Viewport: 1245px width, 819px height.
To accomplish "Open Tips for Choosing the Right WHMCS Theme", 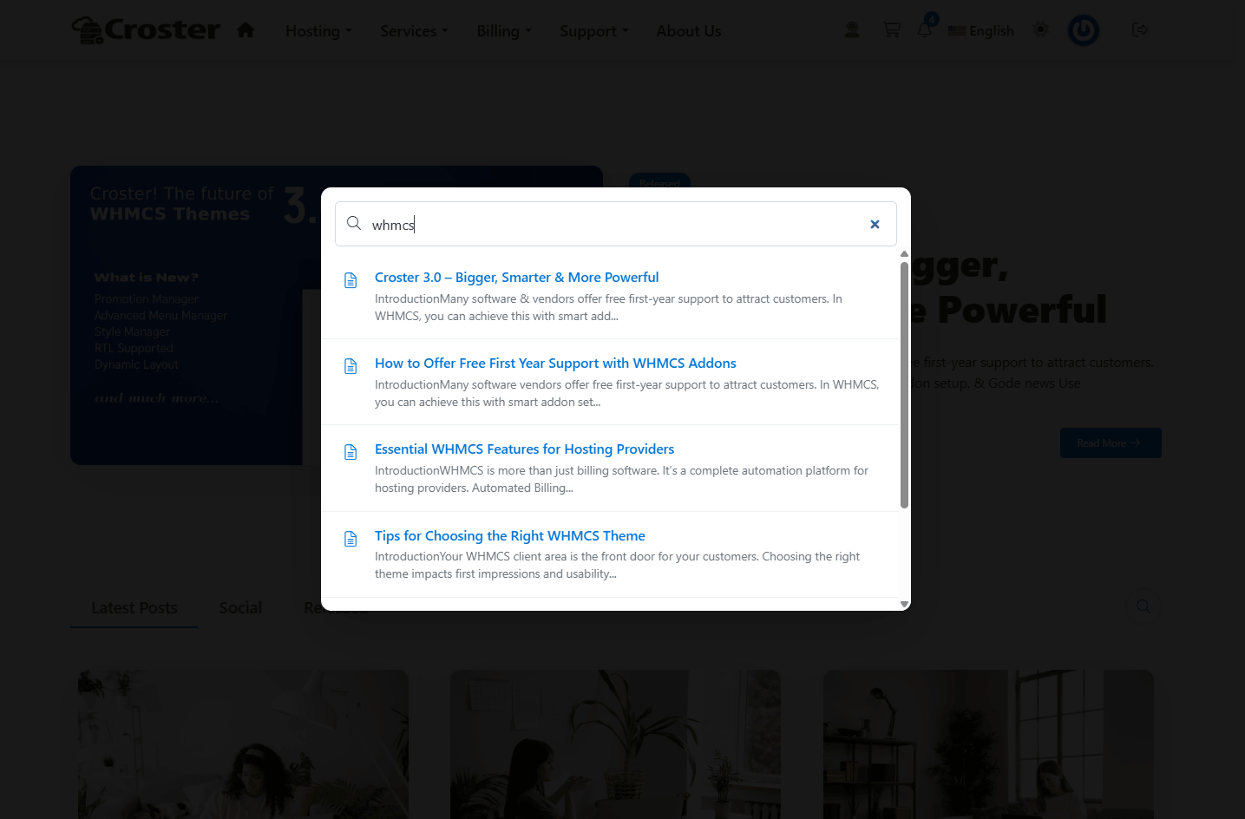I will coord(510,536).
